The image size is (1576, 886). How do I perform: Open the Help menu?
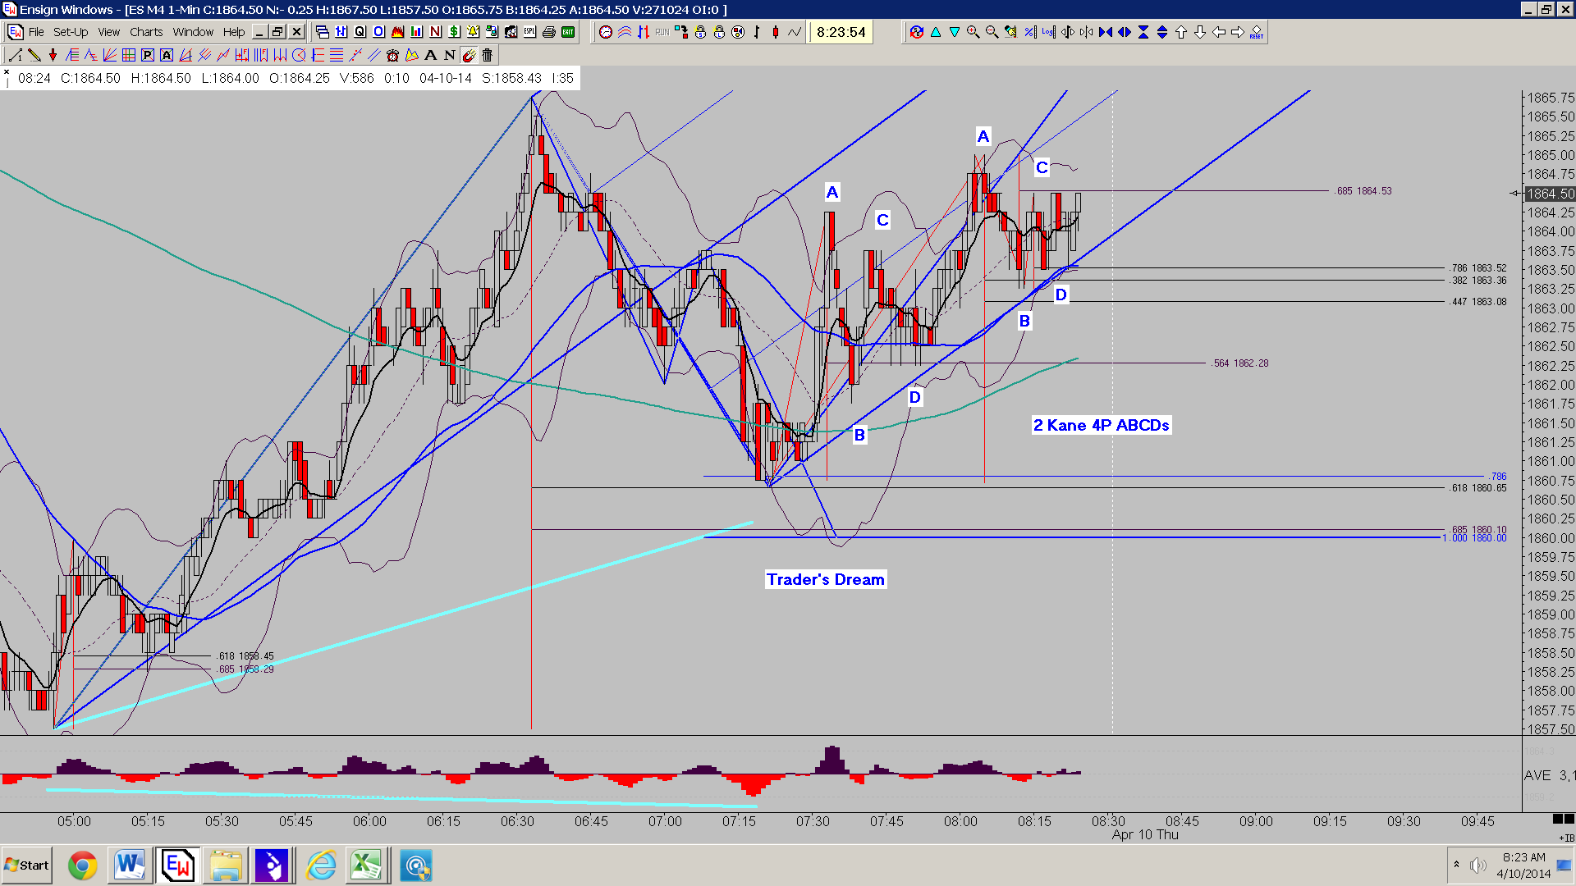coord(234,32)
